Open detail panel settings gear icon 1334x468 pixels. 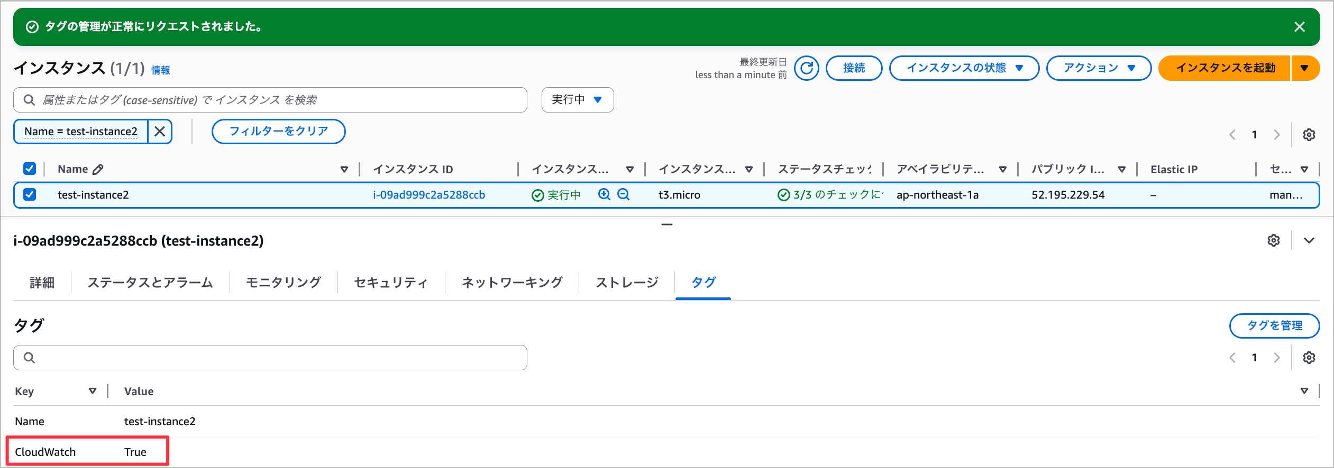tap(1274, 241)
